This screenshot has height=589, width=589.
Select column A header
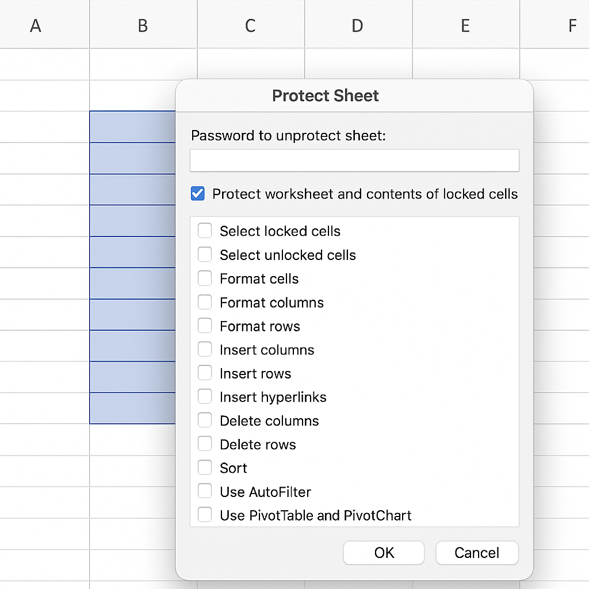pyautogui.click(x=45, y=24)
